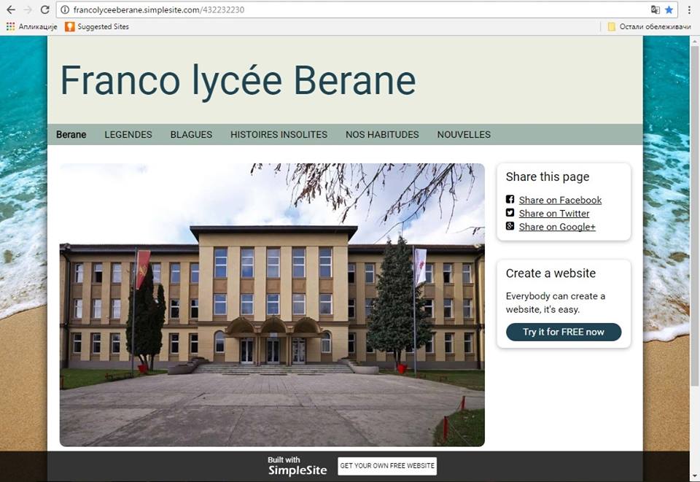Click the Twitter share icon
Image resolution: width=700 pixels, height=482 pixels.
click(510, 213)
